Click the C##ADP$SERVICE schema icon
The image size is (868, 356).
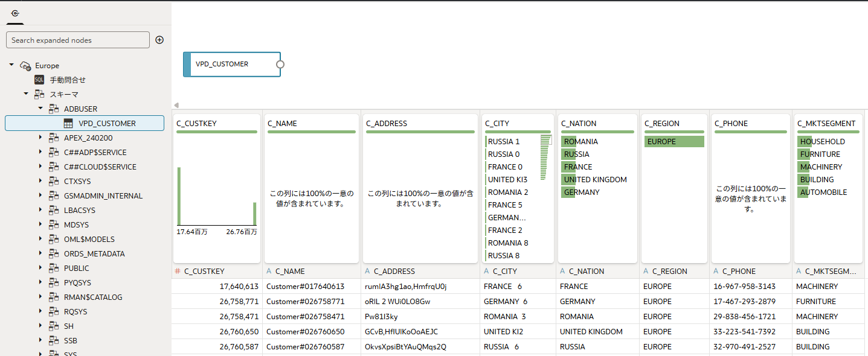pyautogui.click(x=54, y=152)
